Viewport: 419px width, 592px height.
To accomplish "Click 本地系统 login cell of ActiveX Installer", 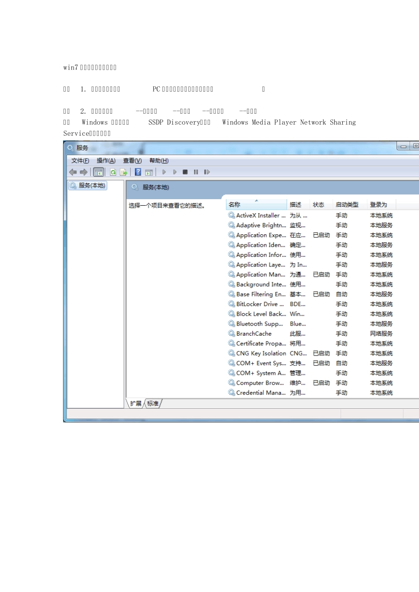I will [382, 215].
